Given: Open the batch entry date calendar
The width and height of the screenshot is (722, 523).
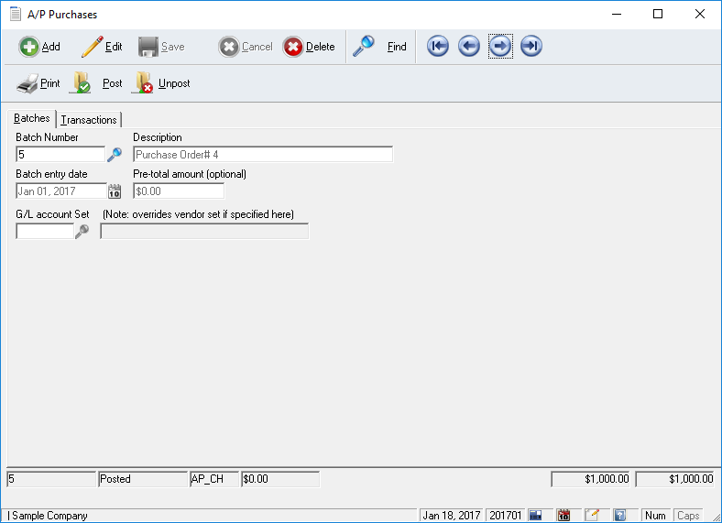Looking at the screenshot, I should pos(115,191).
